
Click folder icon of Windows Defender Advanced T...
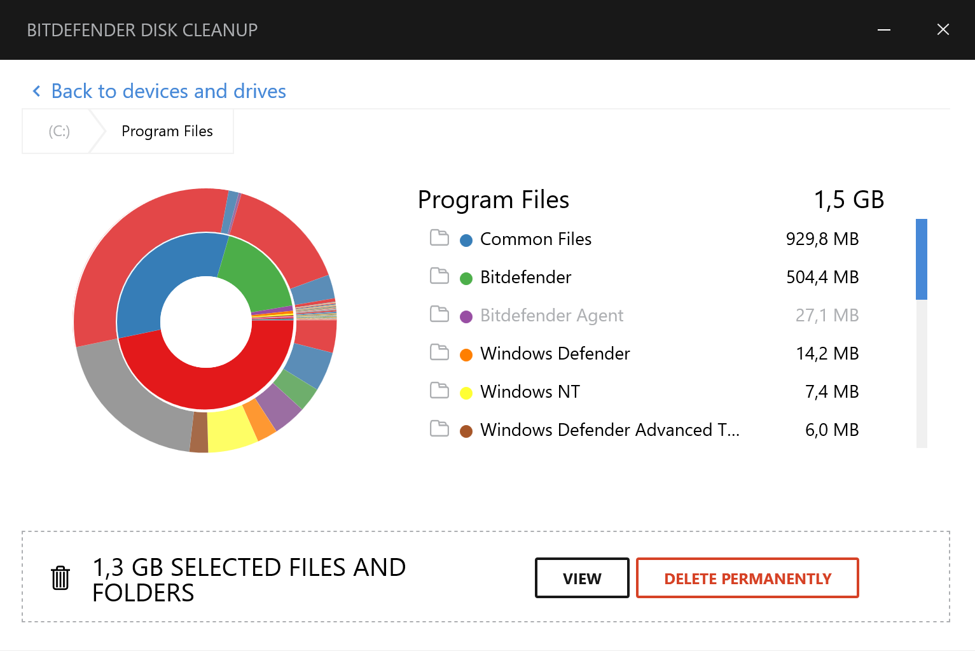(x=439, y=429)
